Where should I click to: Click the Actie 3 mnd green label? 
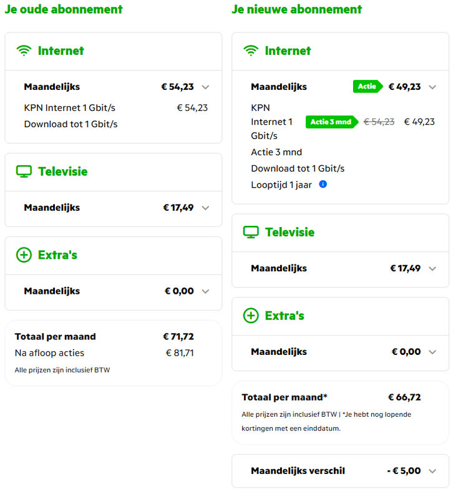(x=332, y=122)
